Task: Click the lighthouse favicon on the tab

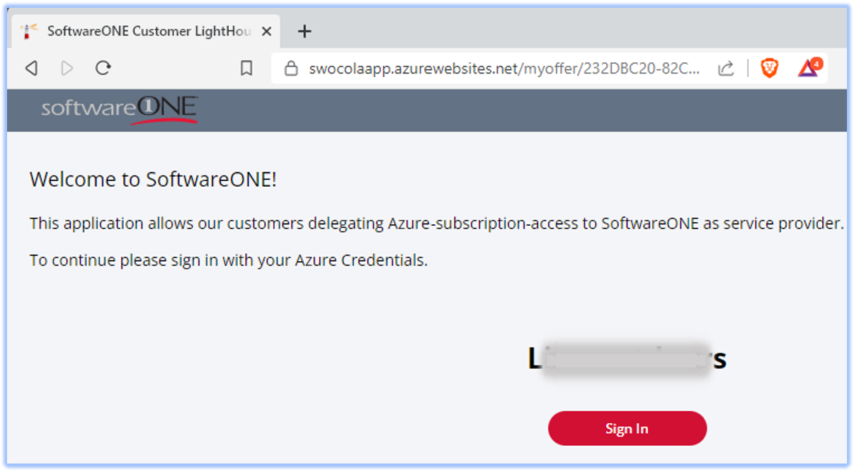Action: [29, 31]
